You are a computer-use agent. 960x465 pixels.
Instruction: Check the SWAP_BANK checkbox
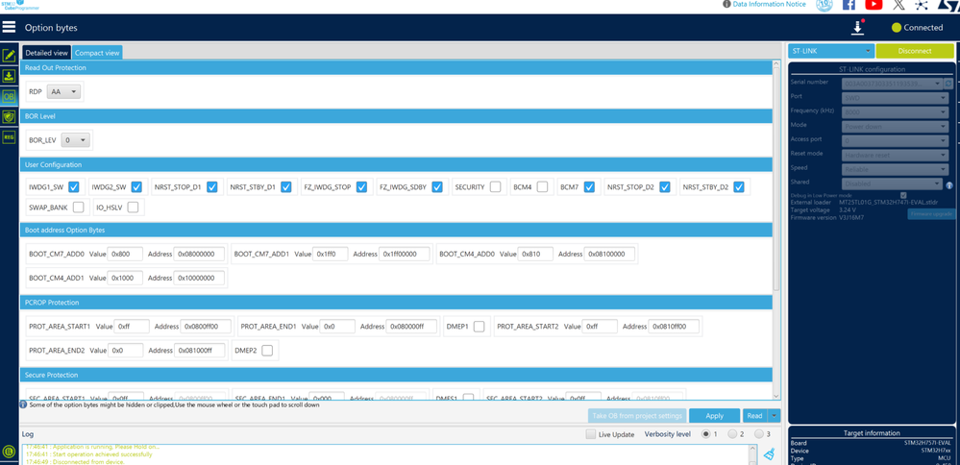pyautogui.click(x=79, y=207)
